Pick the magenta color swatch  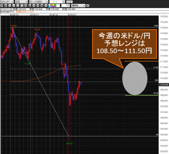coord(53,6)
